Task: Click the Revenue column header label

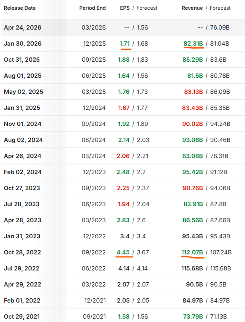Action: coord(192,8)
